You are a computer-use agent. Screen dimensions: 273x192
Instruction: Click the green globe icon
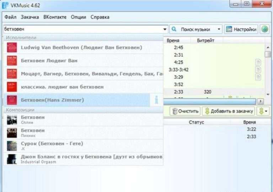[264, 29]
